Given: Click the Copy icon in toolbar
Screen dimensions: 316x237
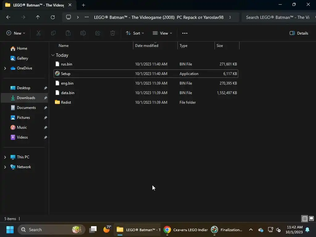Looking at the screenshot, I should tap(53, 33).
